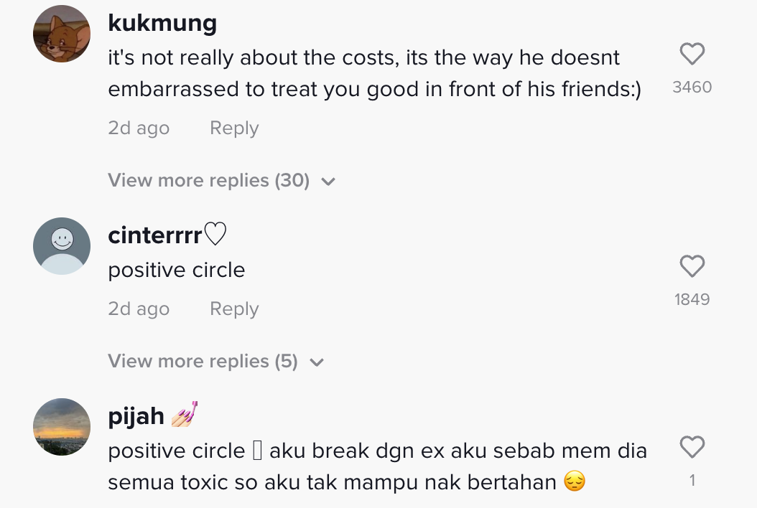Expand the 5 more replies chevron
The image size is (757, 508).
[316, 362]
